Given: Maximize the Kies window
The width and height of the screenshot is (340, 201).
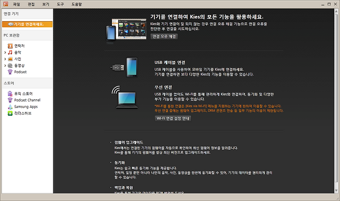Looking at the screenshot, I should 329,4.
